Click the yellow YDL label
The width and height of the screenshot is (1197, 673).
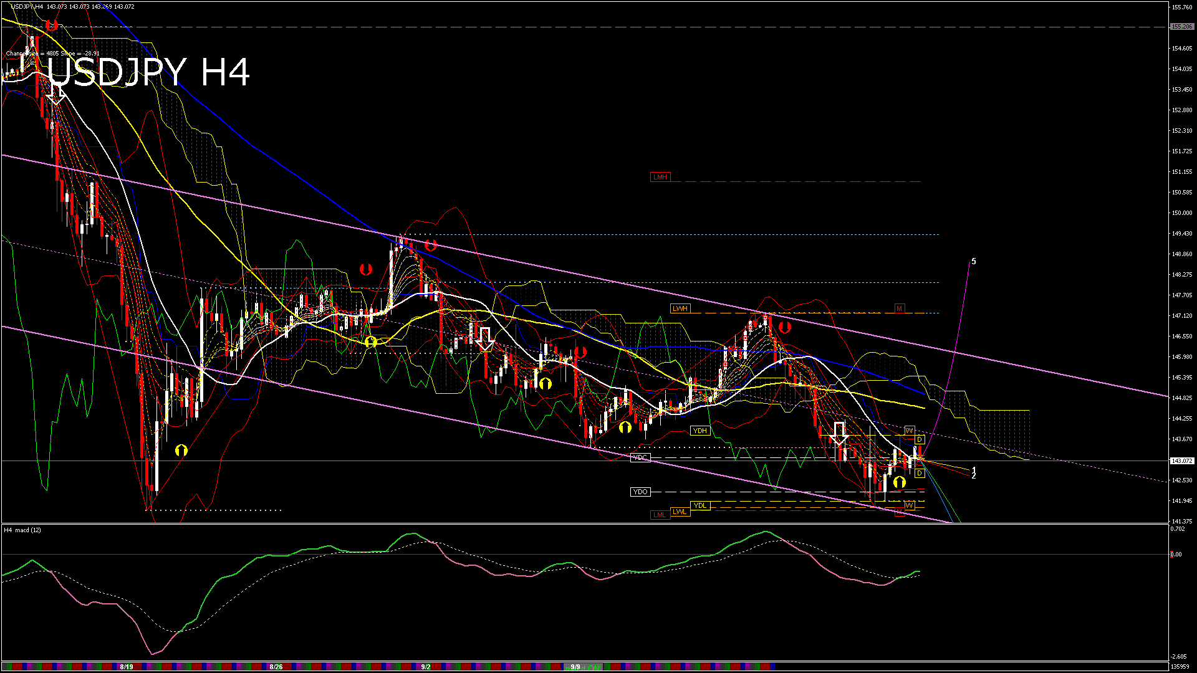pos(700,505)
